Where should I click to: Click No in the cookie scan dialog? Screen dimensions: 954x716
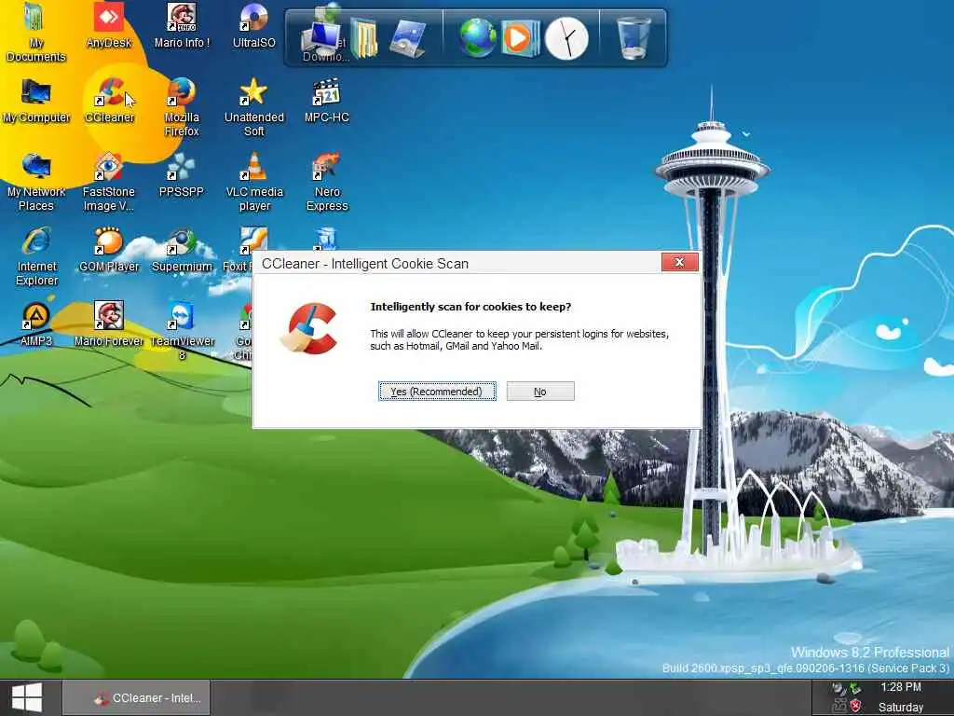[x=540, y=391]
